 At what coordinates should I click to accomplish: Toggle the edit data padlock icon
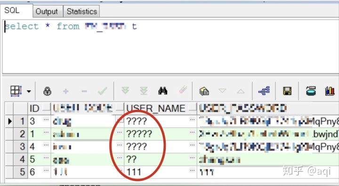point(48,91)
